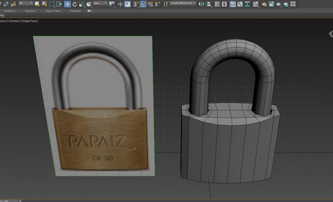Open Select by Name list
The image size is (333, 202).
[45, 4]
